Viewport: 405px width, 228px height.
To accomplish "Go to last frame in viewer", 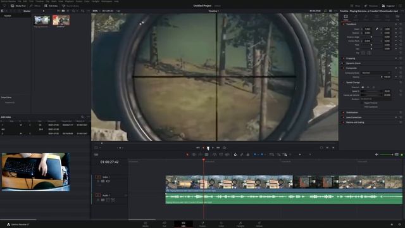I will pyautogui.click(x=218, y=148).
